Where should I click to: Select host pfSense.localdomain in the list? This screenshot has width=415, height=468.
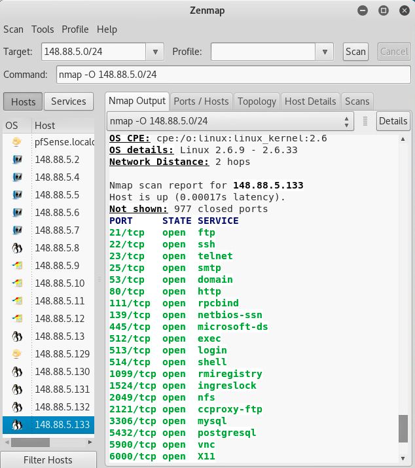point(48,142)
